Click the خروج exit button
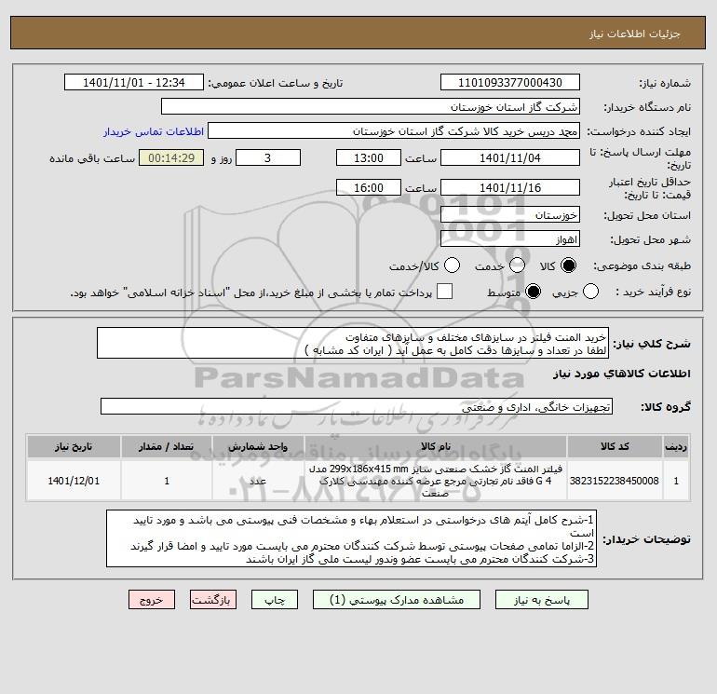Image resolution: width=717 pixels, height=694 pixels. [x=152, y=600]
